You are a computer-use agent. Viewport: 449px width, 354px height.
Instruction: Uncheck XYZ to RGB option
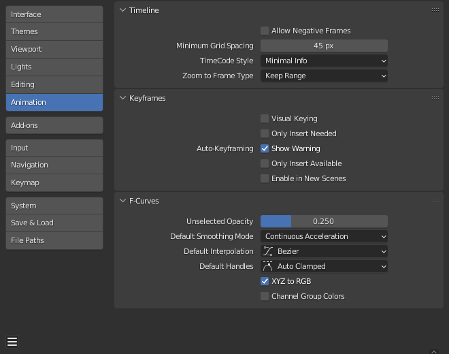[x=265, y=281]
